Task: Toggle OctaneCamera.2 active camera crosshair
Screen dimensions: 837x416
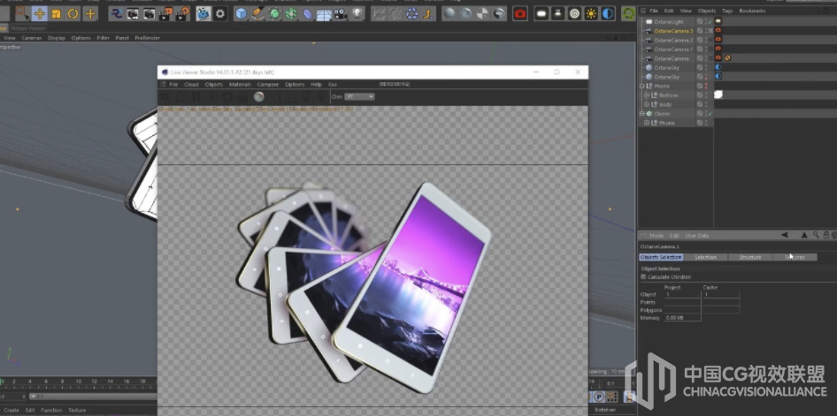Action: click(710, 40)
